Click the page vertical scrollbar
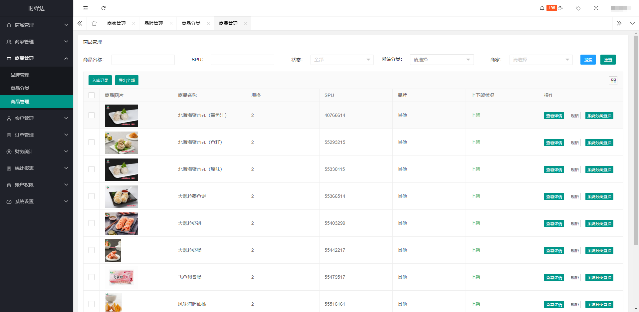Viewport: 639px width, 312px height. (x=636, y=140)
